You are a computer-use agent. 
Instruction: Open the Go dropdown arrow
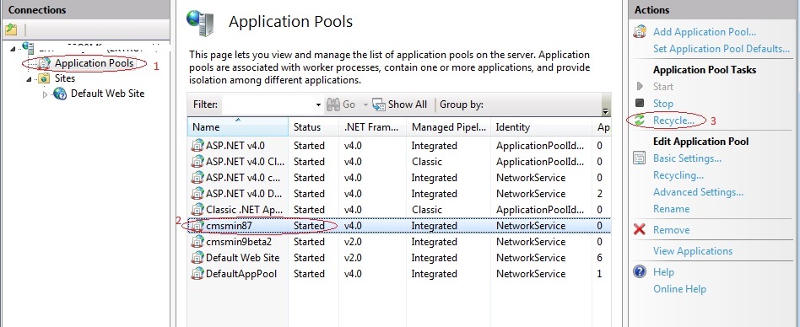point(365,105)
